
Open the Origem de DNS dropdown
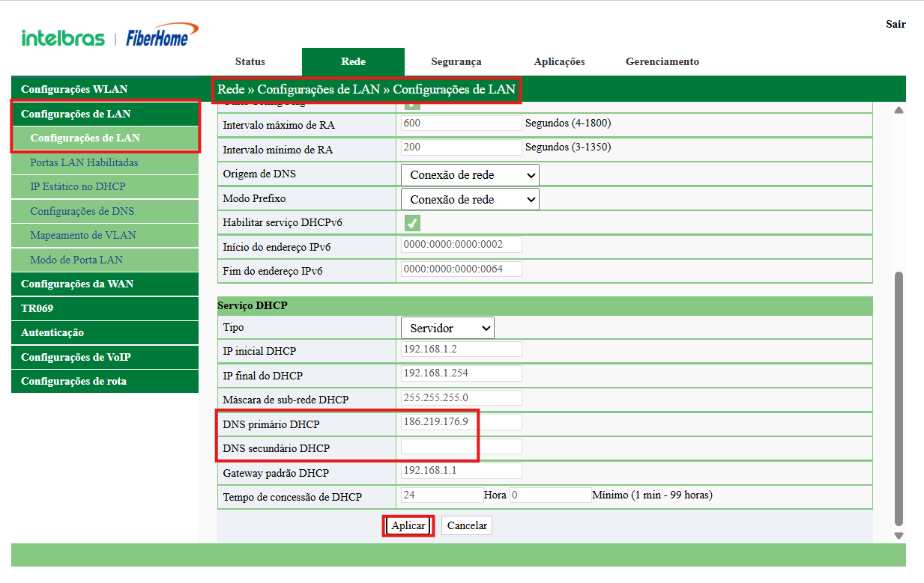pos(470,175)
